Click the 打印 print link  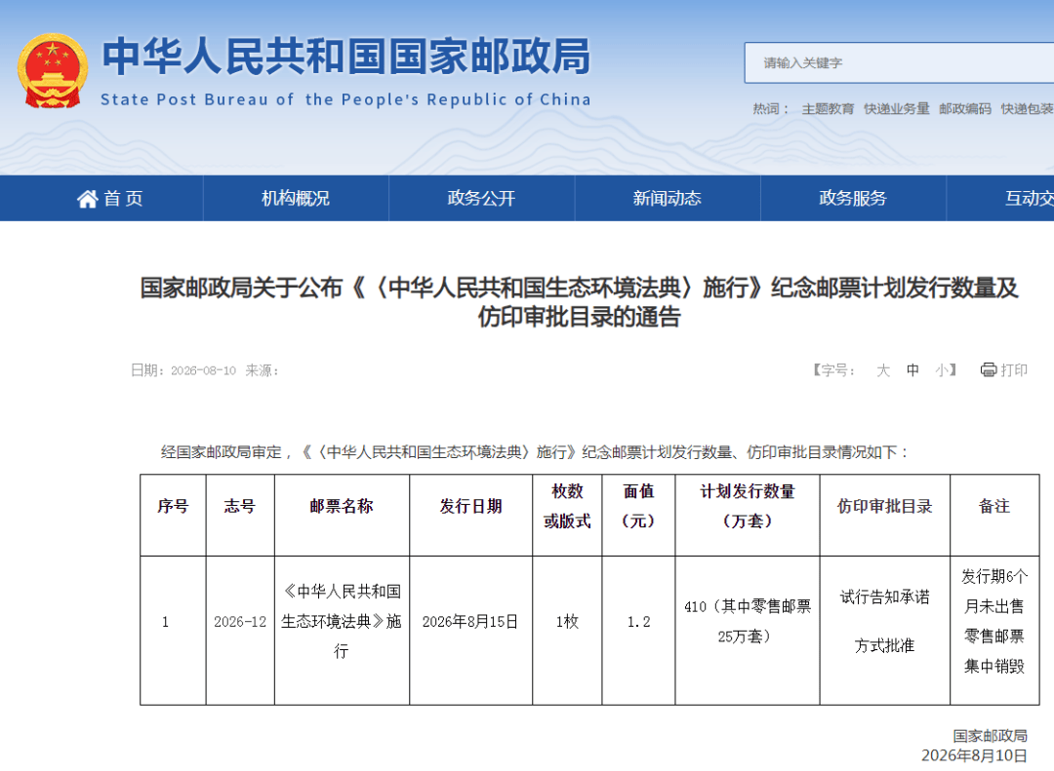[1014, 370]
